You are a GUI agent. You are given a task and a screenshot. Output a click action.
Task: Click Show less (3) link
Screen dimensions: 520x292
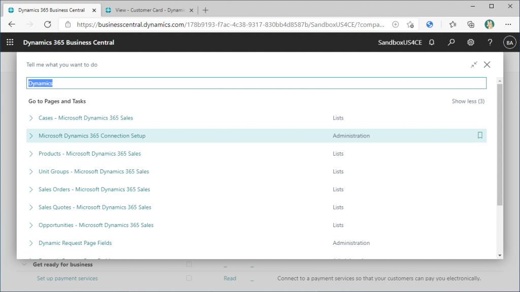point(468,101)
